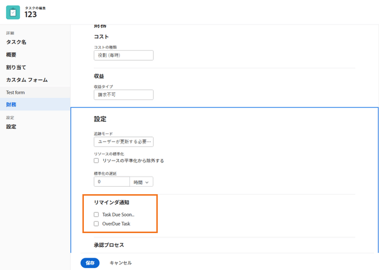Open 追跡モード dropdown
This screenshot has width=379, height=270.
click(123, 142)
